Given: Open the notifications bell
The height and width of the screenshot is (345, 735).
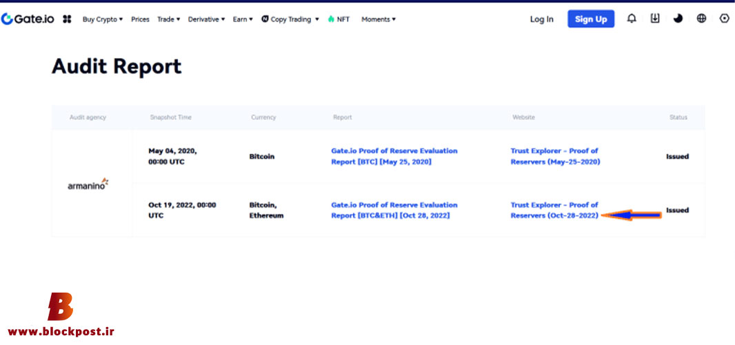Looking at the screenshot, I should pos(632,19).
